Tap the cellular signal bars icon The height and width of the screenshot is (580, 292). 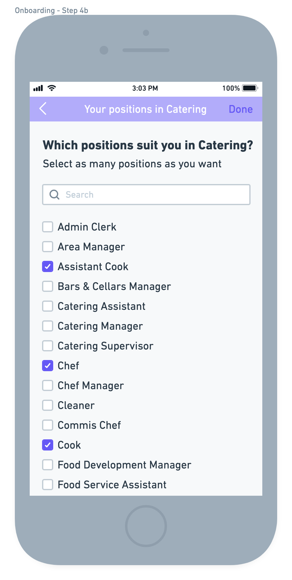(38, 88)
